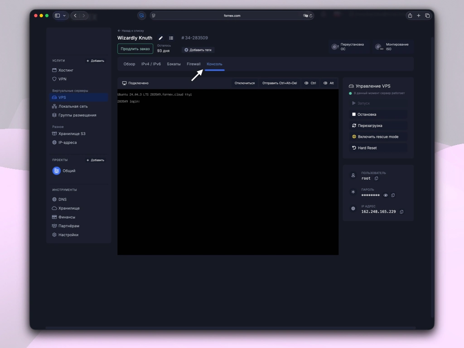Expand services with the Добавить button near Услуги

pos(96,61)
